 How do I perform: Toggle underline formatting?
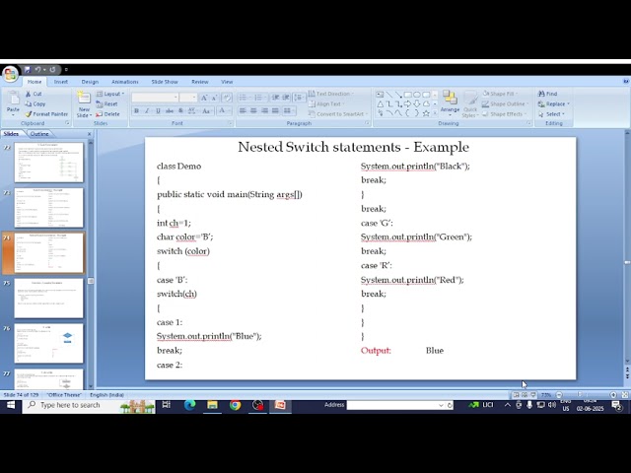pos(158,110)
